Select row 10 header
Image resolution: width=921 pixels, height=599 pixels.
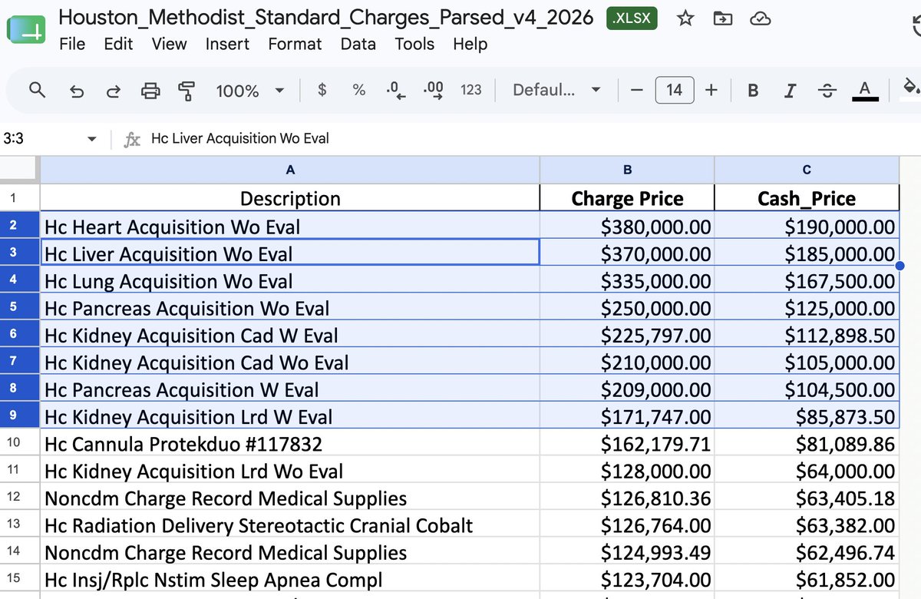(x=19, y=443)
